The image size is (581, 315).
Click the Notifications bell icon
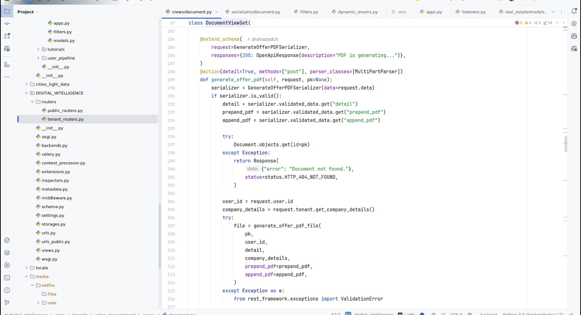574,12
